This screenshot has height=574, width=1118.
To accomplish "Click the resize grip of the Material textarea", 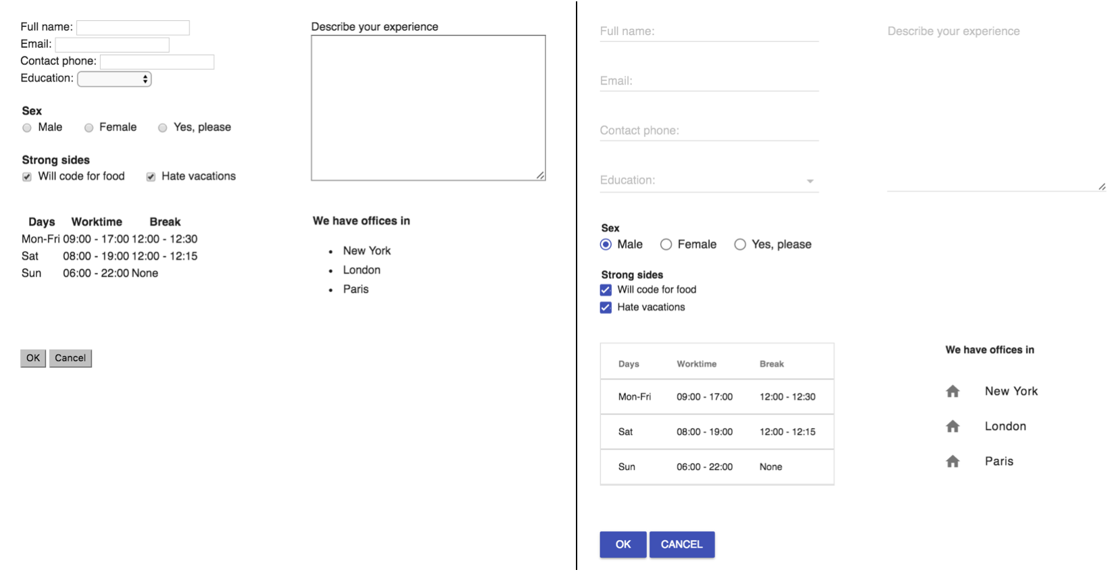I will click(x=1102, y=186).
